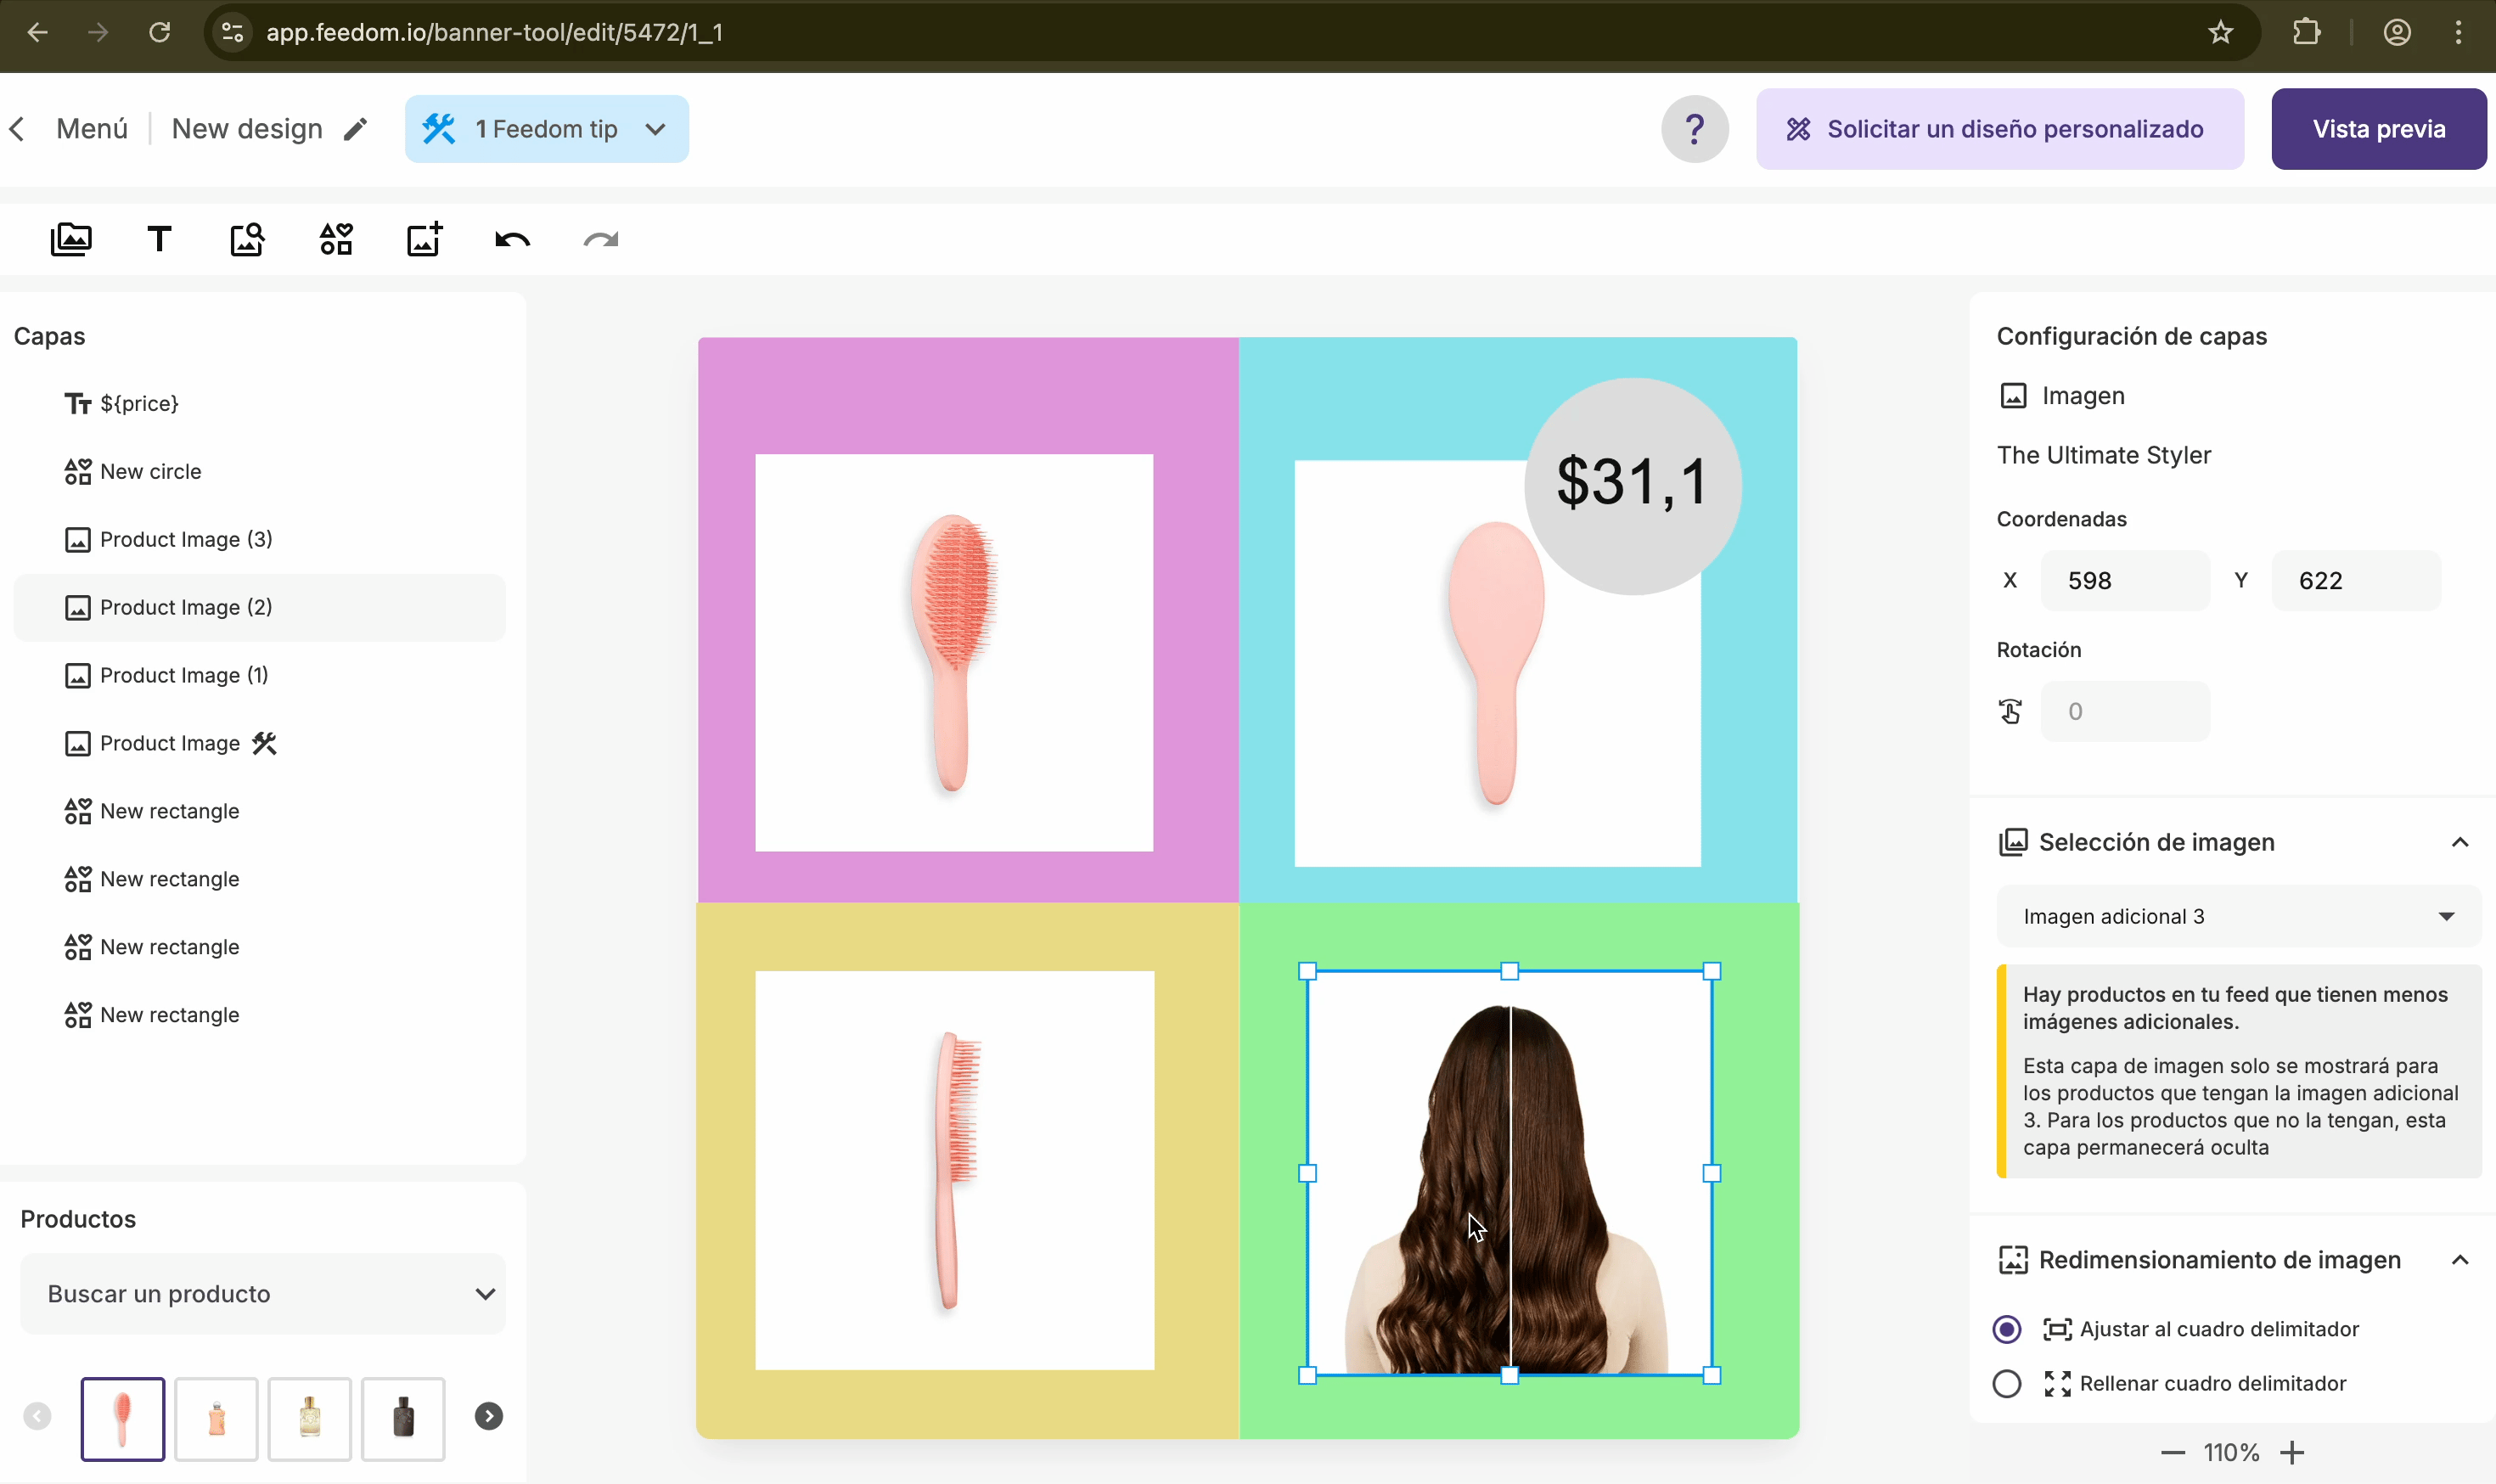Open the Imagen adicional 3 dropdown
2496x1484 pixels.
point(2238,916)
